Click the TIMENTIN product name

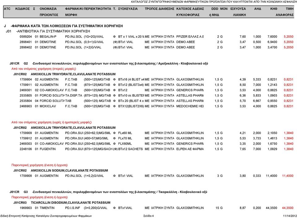tap(47, 208)
